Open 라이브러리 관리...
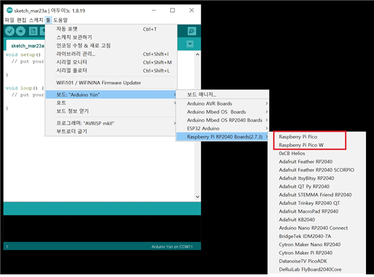 click(111, 54)
